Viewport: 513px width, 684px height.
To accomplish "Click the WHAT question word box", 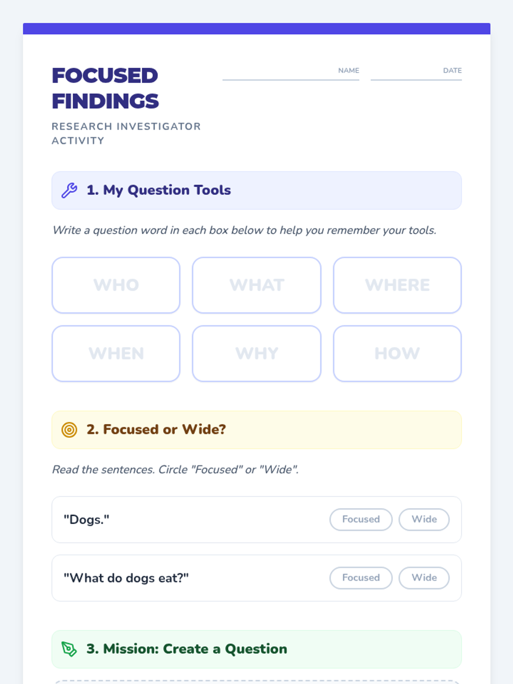I will pos(256,285).
